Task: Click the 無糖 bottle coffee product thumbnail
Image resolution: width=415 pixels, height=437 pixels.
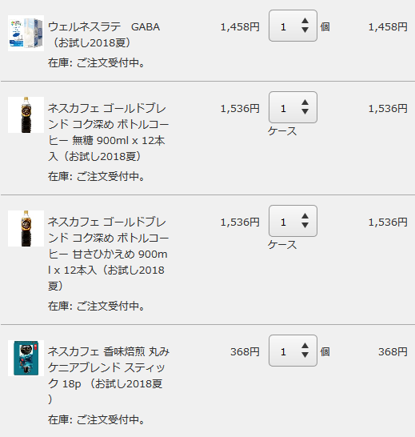Action: click(26, 114)
